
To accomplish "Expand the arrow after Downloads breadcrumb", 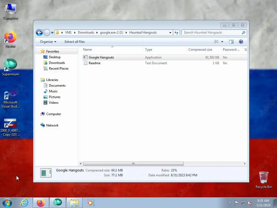I will [97, 32].
